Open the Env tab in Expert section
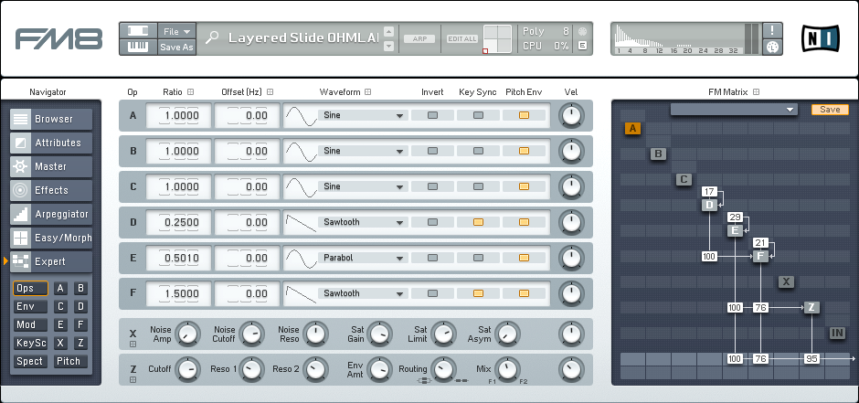Viewport: 859px width, 403px height. pyautogui.click(x=30, y=307)
